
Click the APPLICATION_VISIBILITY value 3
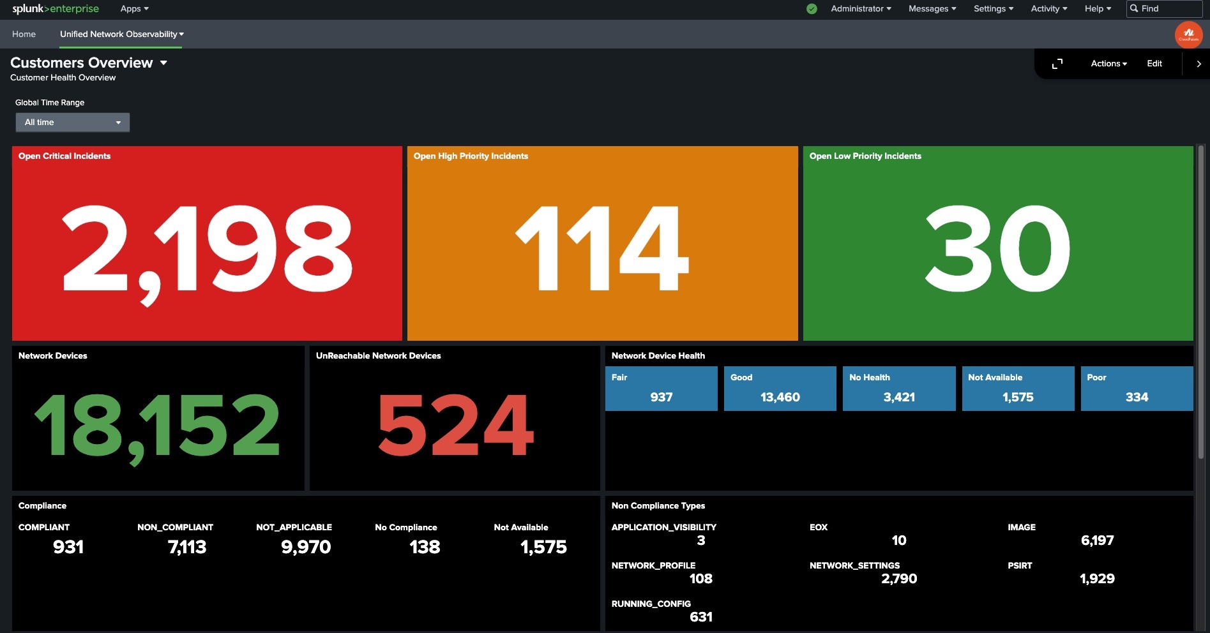pos(701,540)
